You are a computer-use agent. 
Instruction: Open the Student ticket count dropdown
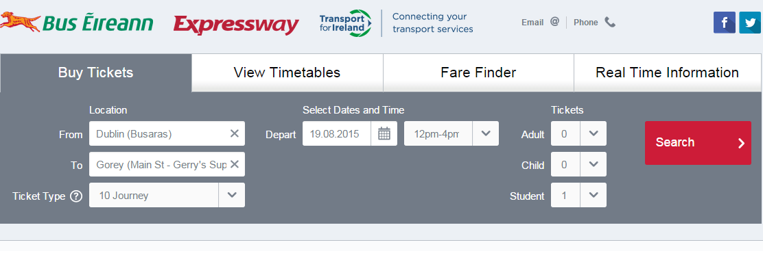[594, 195]
